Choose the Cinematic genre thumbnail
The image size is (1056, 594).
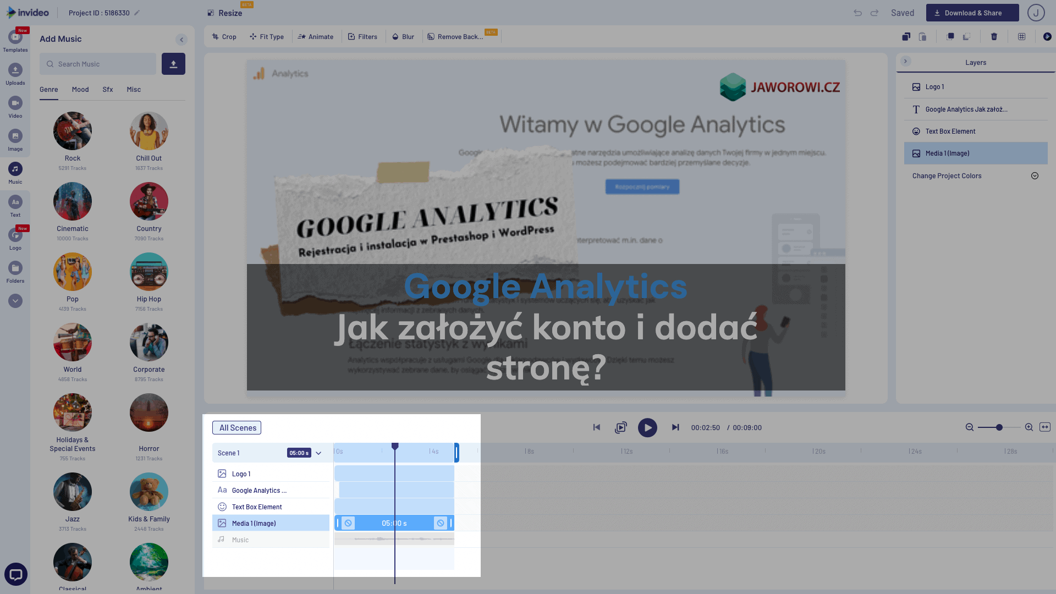point(73,201)
